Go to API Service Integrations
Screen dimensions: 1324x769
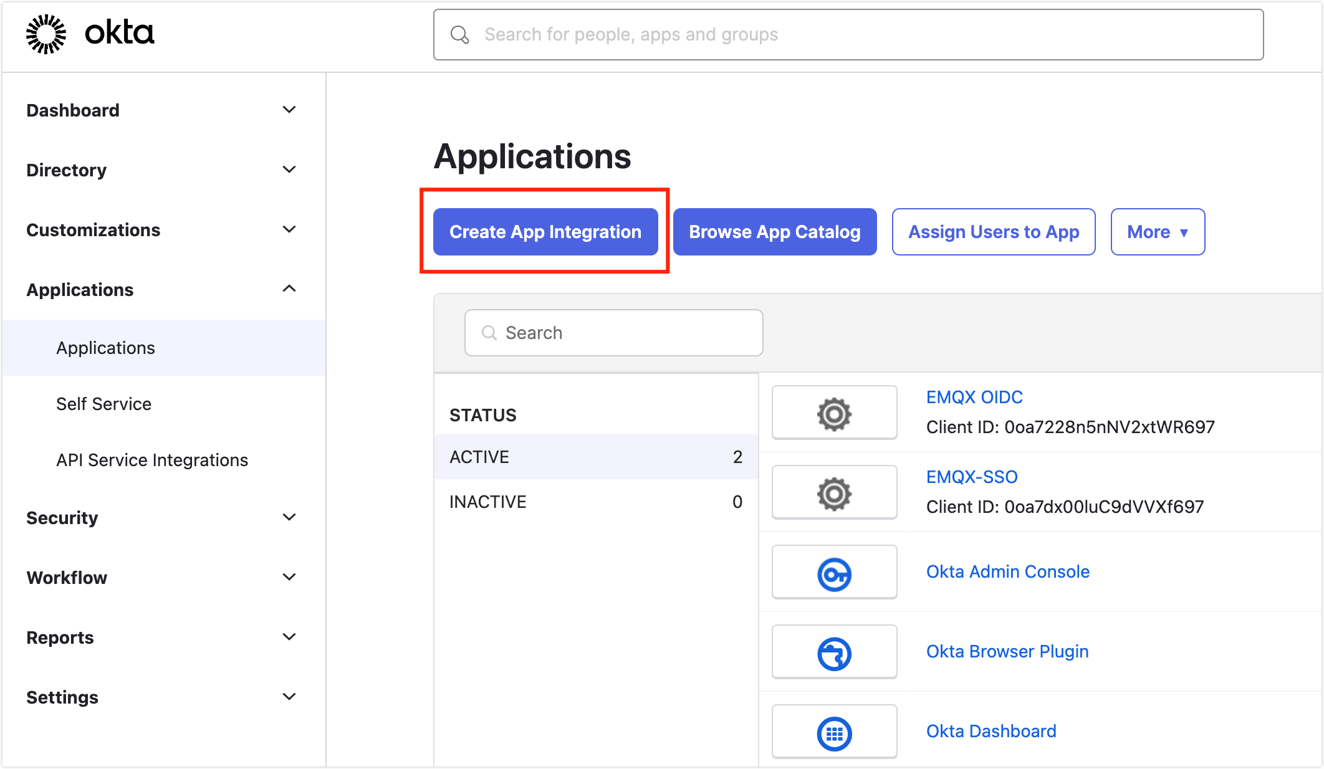(x=152, y=460)
